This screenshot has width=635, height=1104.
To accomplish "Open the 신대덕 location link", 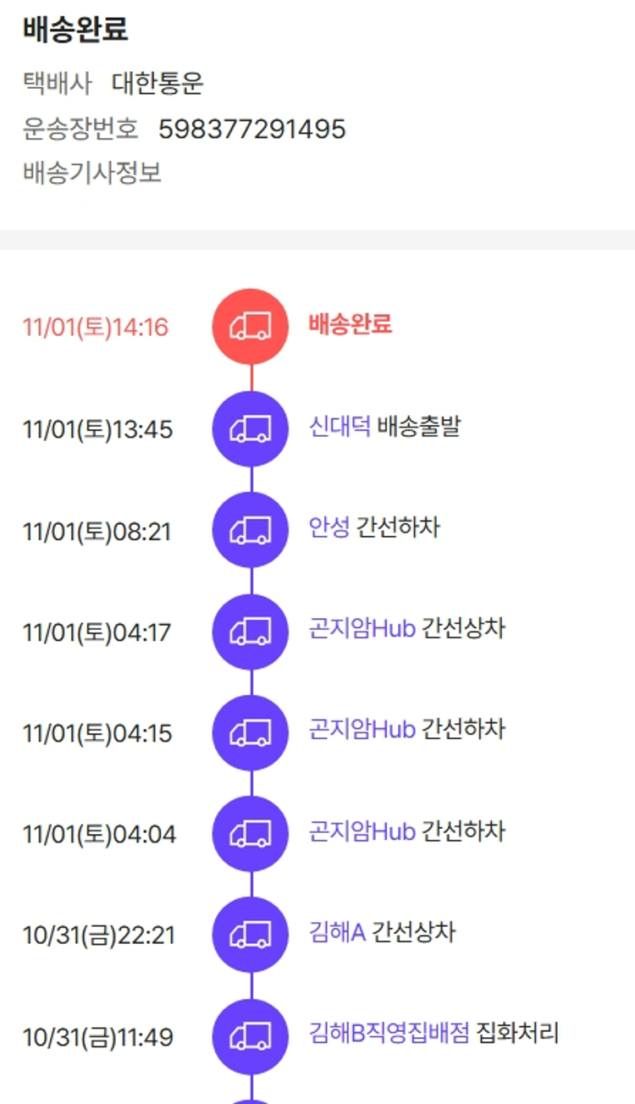I will click(x=340, y=427).
